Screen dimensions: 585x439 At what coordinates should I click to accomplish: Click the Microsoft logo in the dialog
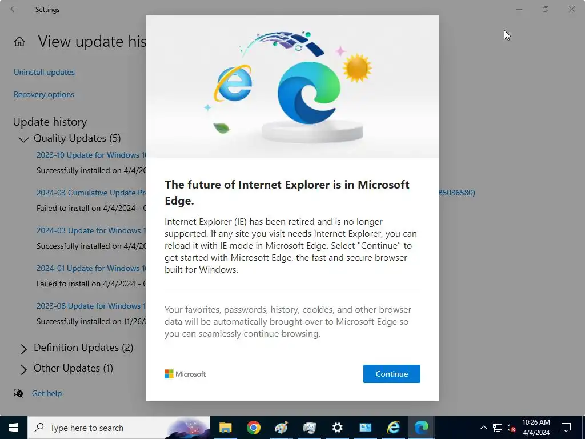coord(185,374)
